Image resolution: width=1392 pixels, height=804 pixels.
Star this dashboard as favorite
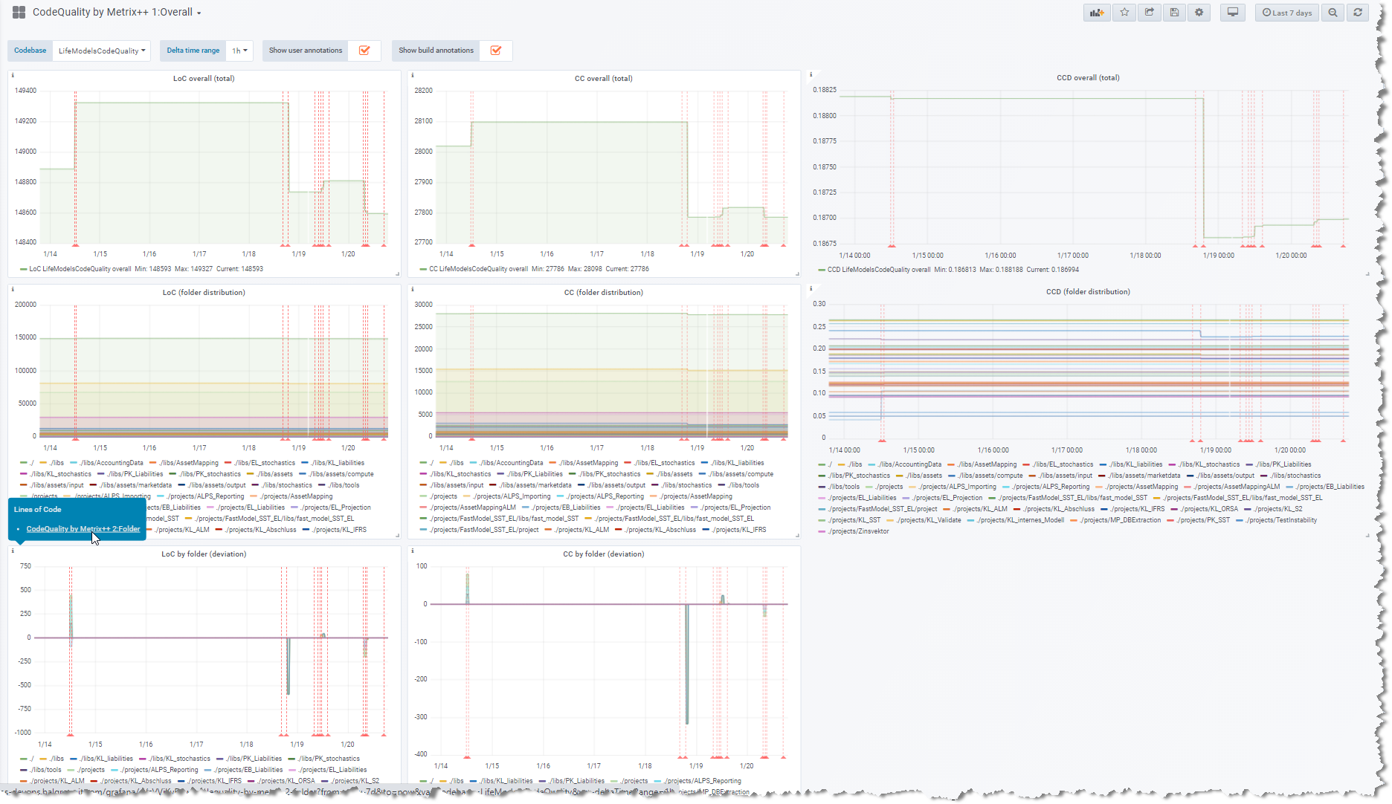point(1124,13)
